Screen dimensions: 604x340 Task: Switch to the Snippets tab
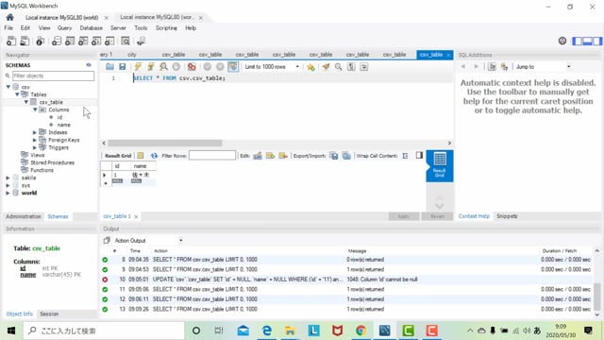[x=507, y=216]
